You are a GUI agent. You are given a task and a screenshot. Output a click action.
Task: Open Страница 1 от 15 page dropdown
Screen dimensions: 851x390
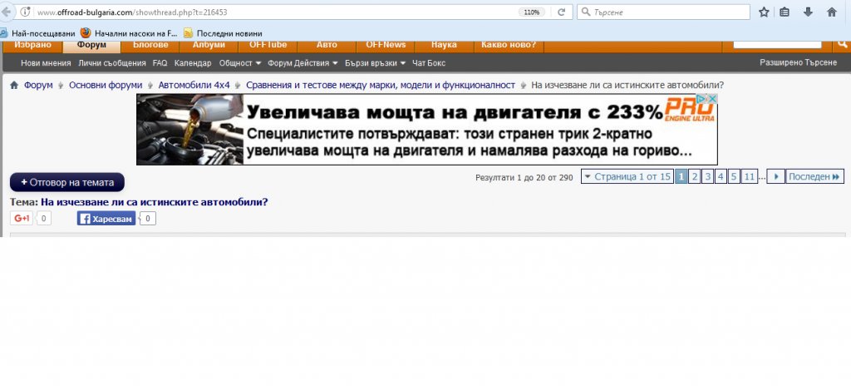pos(627,176)
